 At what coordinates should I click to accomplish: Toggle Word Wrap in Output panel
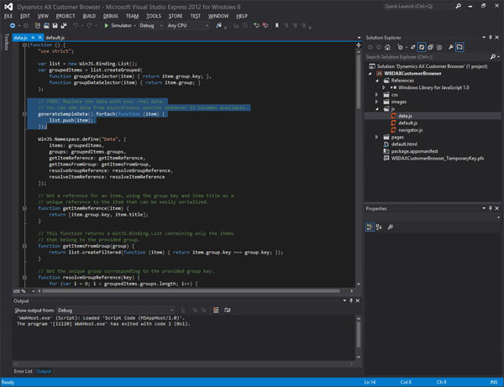tap(228, 310)
